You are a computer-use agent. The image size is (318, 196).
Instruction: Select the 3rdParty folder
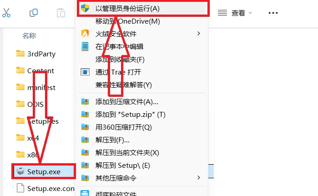(36, 54)
